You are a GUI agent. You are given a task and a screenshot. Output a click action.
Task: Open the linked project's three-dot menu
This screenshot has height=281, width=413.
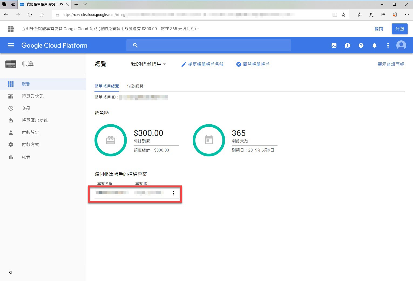click(174, 193)
